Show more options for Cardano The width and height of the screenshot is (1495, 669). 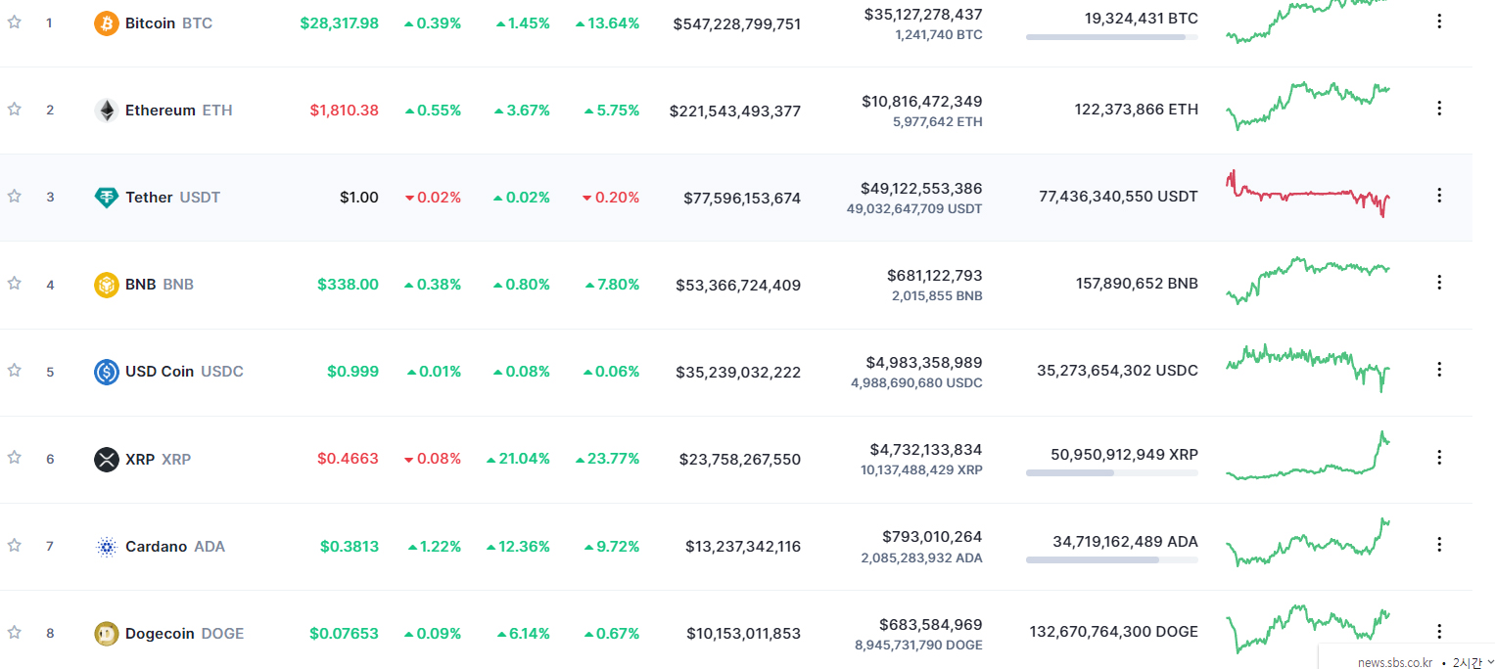1439,545
